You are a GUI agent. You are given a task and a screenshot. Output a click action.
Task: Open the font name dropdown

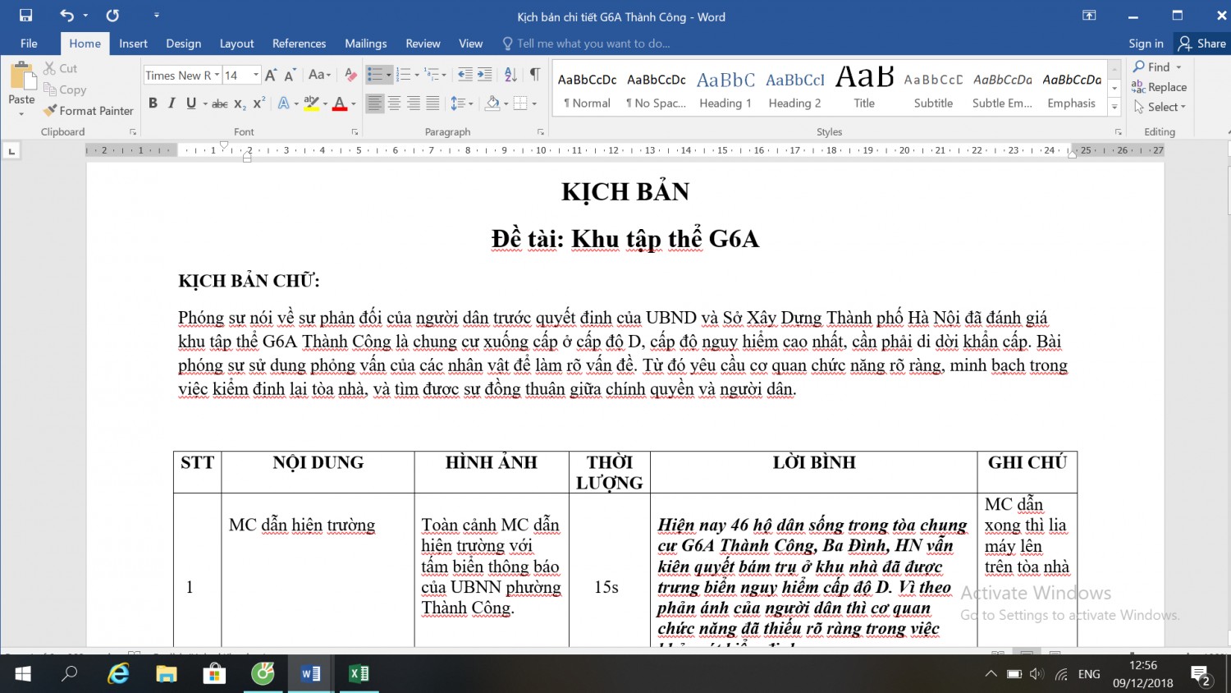pyautogui.click(x=217, y=76)
